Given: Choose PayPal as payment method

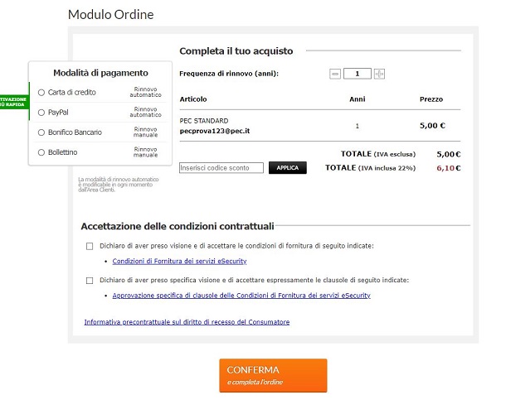Looking at the screenshot, I should click(x=41, y=113).
